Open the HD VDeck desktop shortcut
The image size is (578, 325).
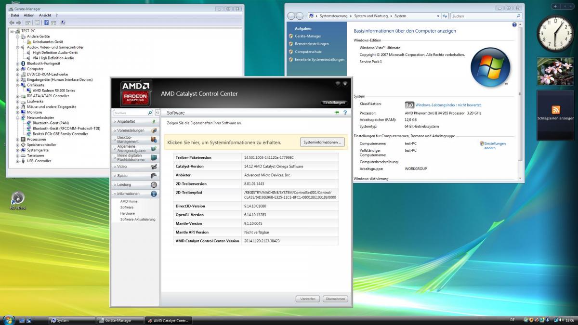(x=18, y=198)
